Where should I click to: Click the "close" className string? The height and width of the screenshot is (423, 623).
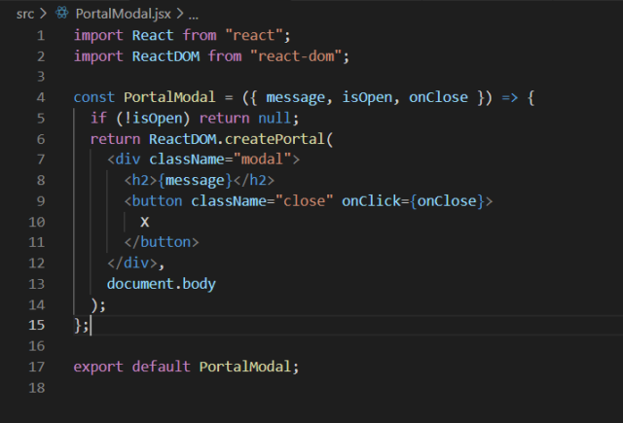pos(304,200)
